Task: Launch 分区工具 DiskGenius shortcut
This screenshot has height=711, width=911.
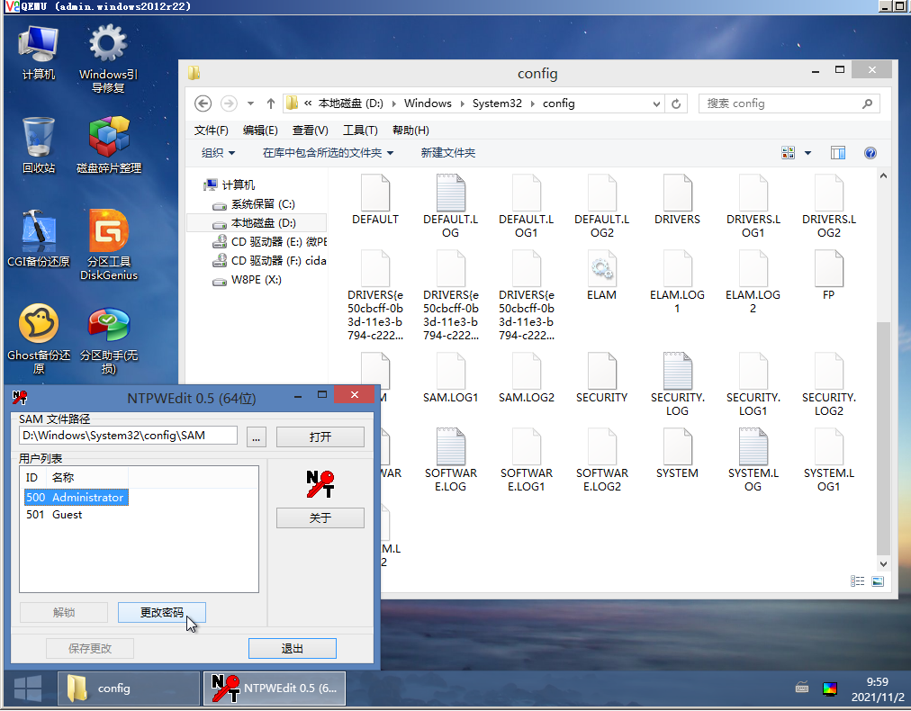Action: click(109, 245)
